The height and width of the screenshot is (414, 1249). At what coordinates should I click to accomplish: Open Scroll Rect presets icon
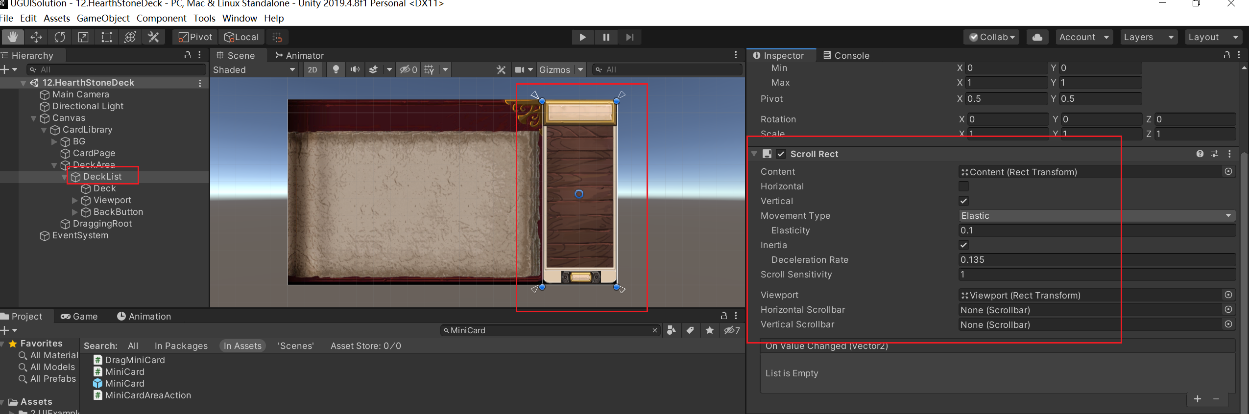(x=1215, y=154)
